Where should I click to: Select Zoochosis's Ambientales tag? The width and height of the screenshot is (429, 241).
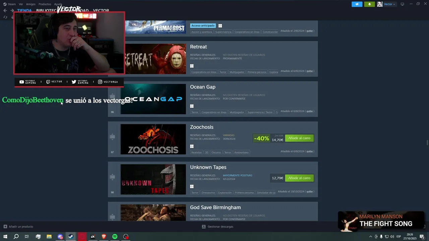241,152
